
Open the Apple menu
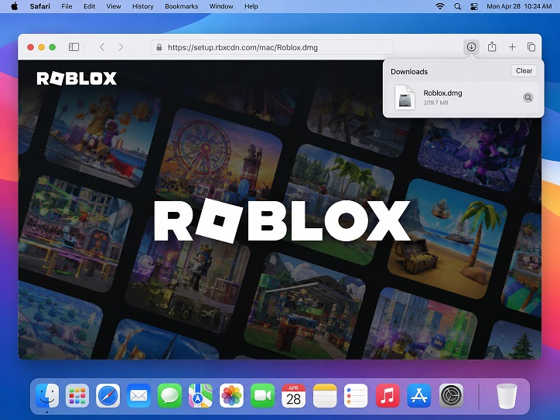coord(15,6)
